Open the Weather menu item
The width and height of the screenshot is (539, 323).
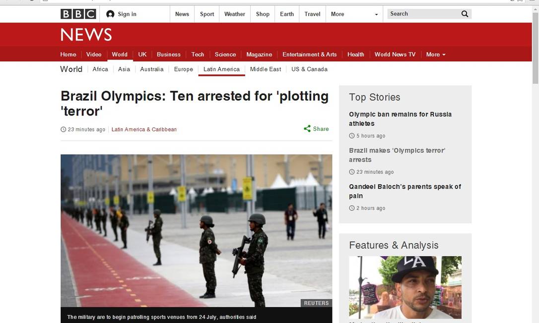[234, 14]
